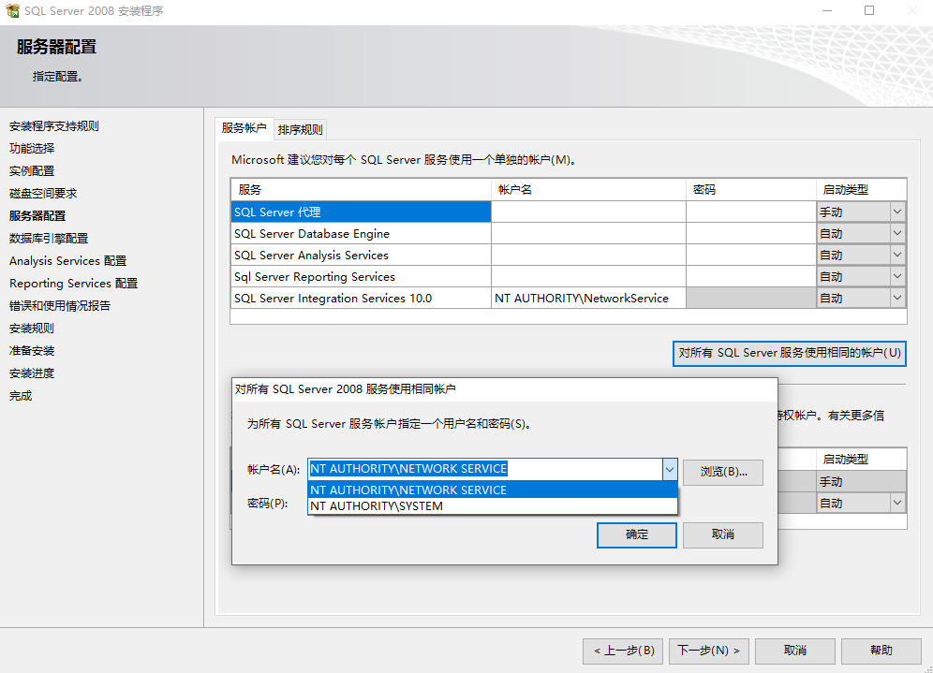Choose NT AUTHORITY\NETWORK SERVICE in the dropdown list

tap(493, 490)
